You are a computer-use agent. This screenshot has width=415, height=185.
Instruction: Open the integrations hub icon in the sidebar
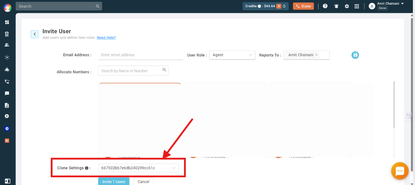pyautogui.click(x=7, y=57)
